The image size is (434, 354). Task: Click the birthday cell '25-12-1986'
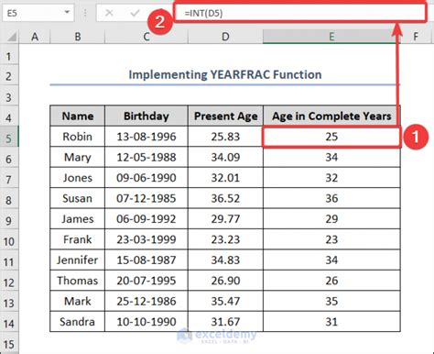tap(146, 301)
